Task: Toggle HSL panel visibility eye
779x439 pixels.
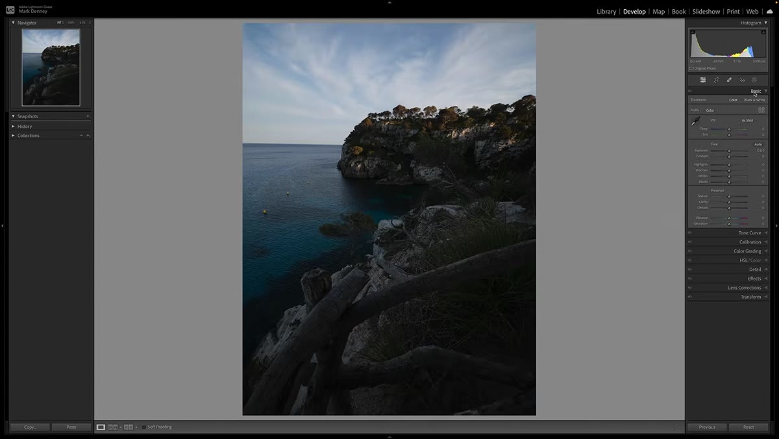Action: click(x=690, y=260)
